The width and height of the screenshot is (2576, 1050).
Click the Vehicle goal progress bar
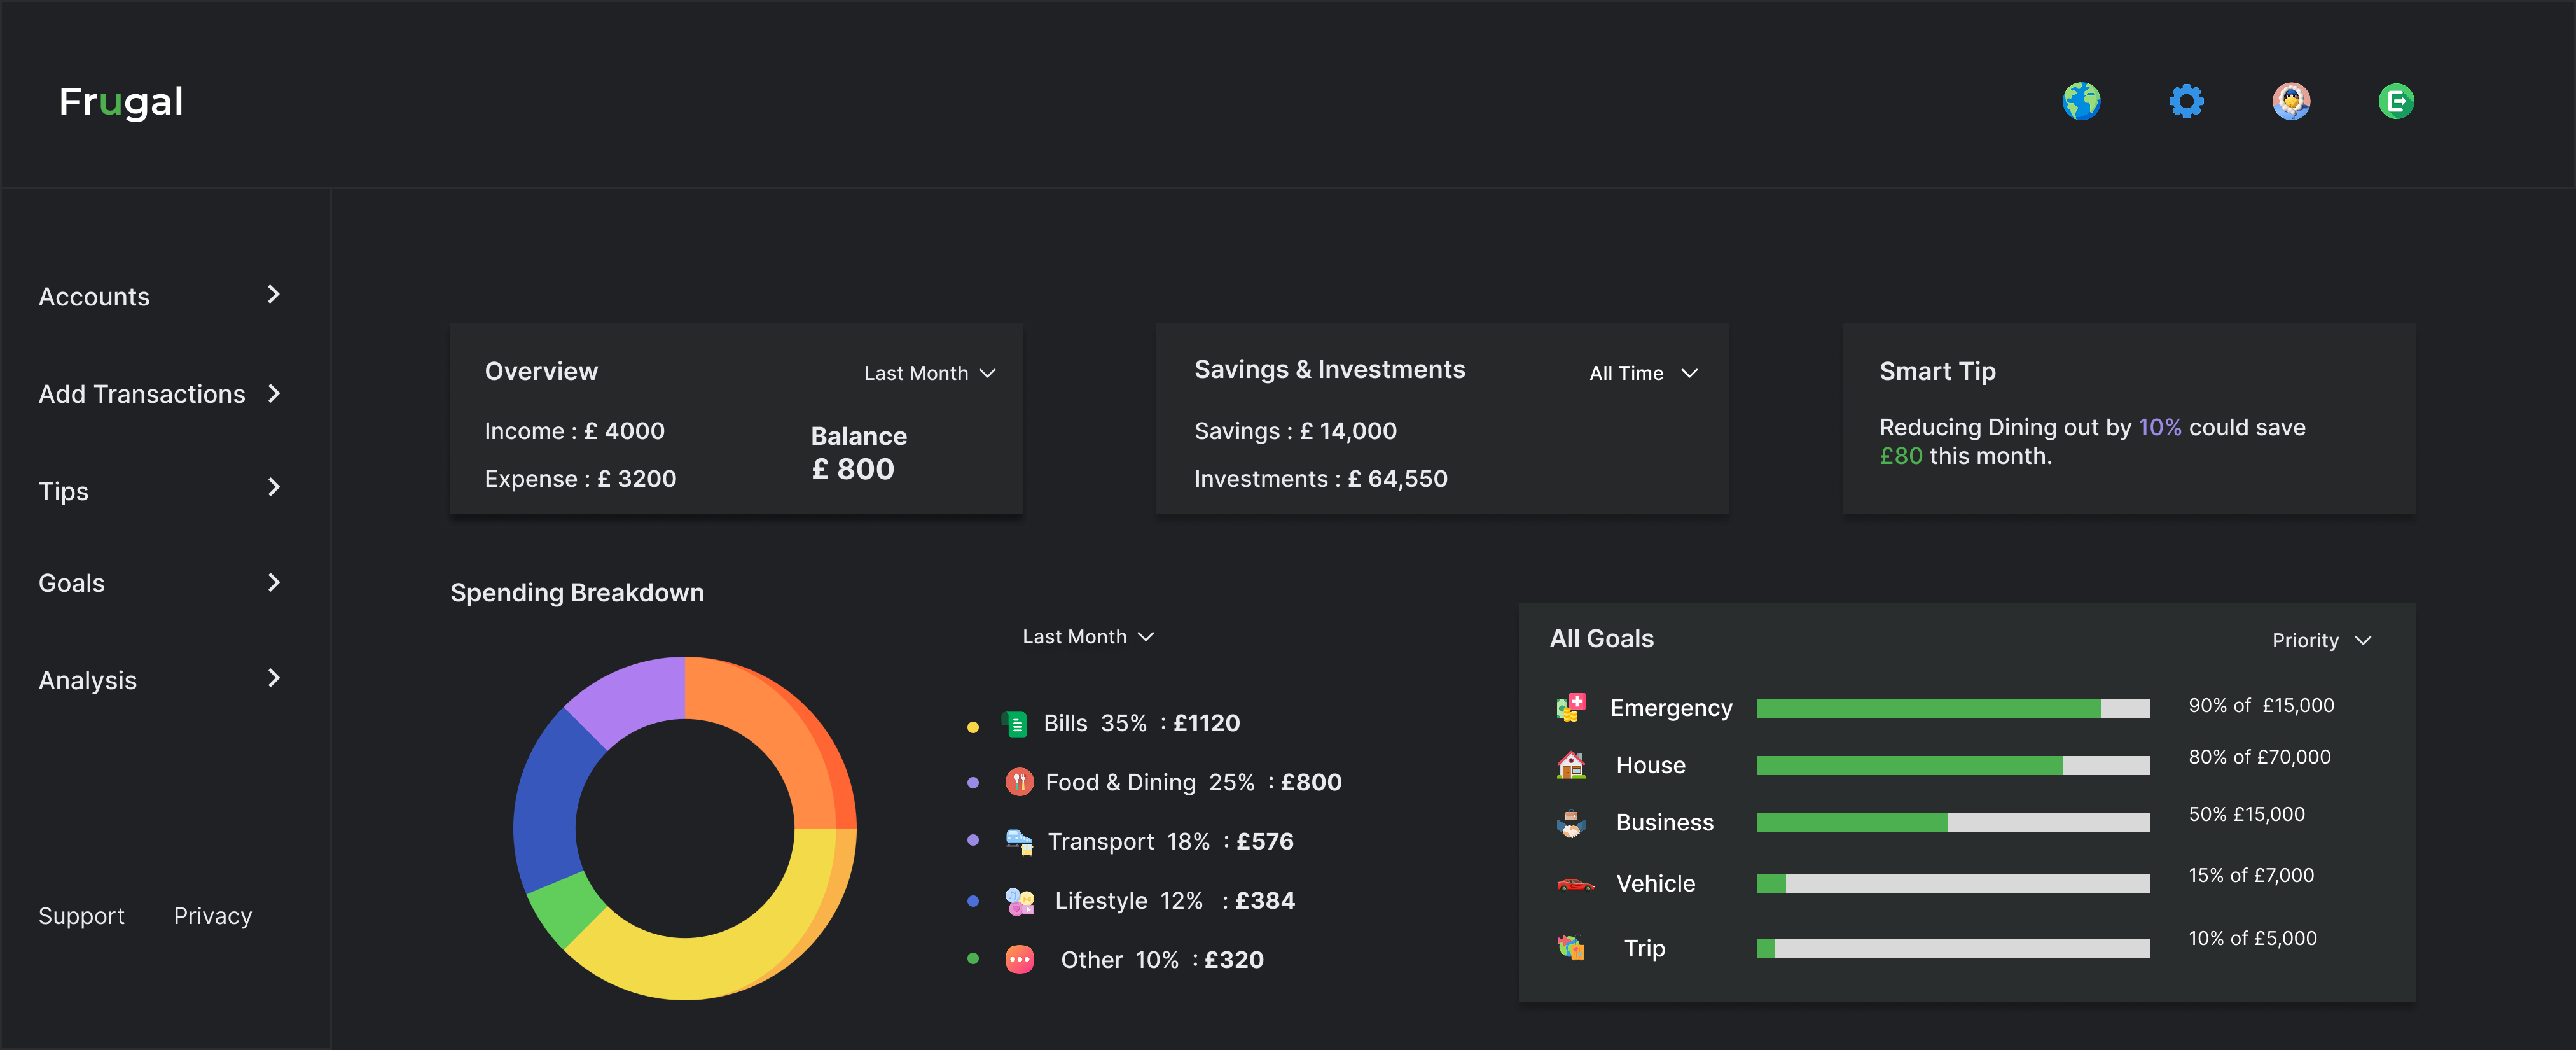point(1953,884)
